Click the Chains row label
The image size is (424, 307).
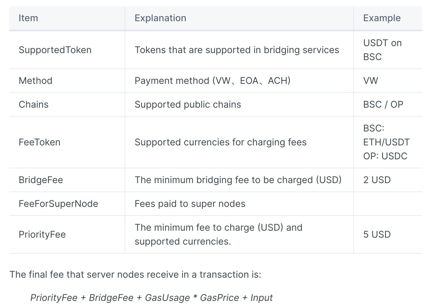(33, 104)
